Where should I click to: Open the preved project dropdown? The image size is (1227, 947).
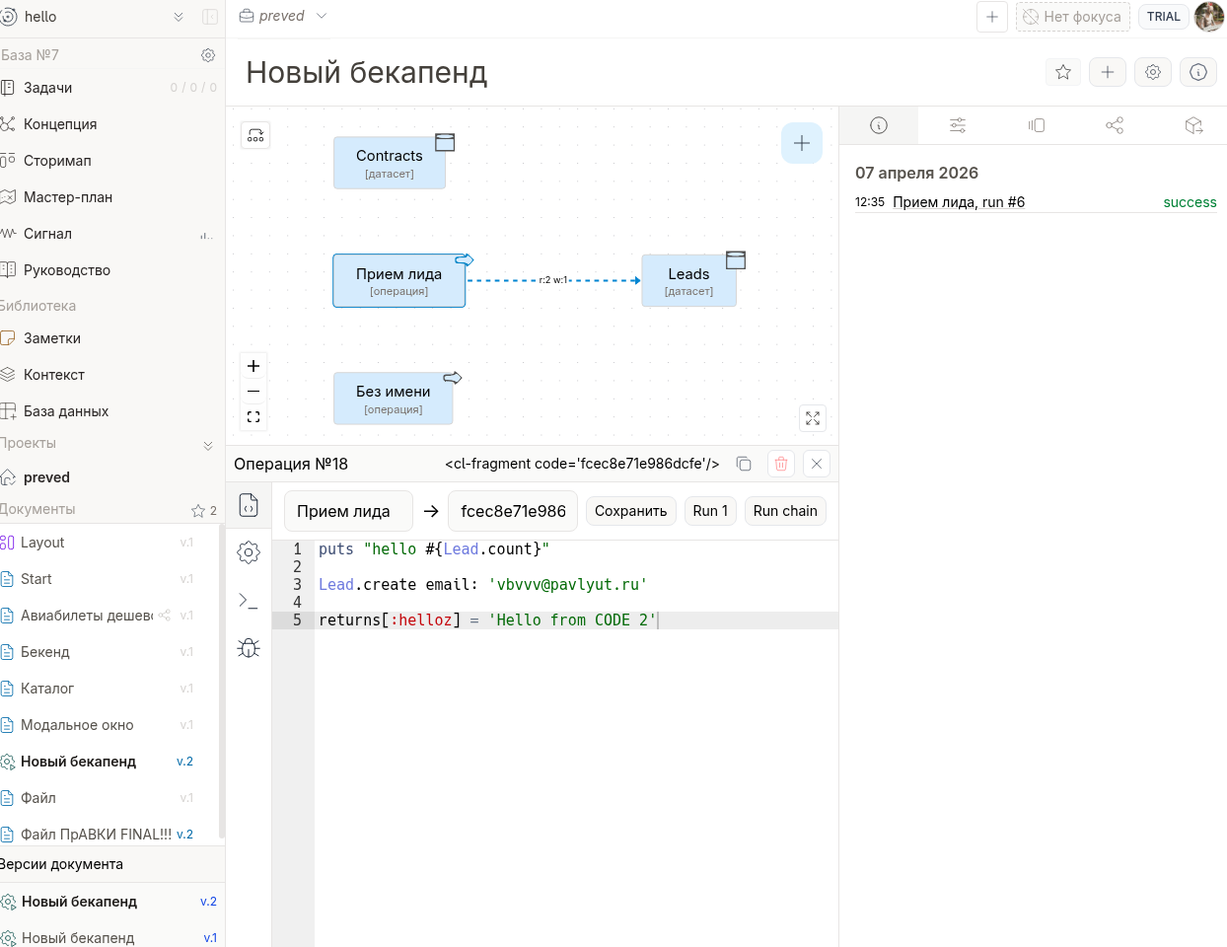pos(322,16)
